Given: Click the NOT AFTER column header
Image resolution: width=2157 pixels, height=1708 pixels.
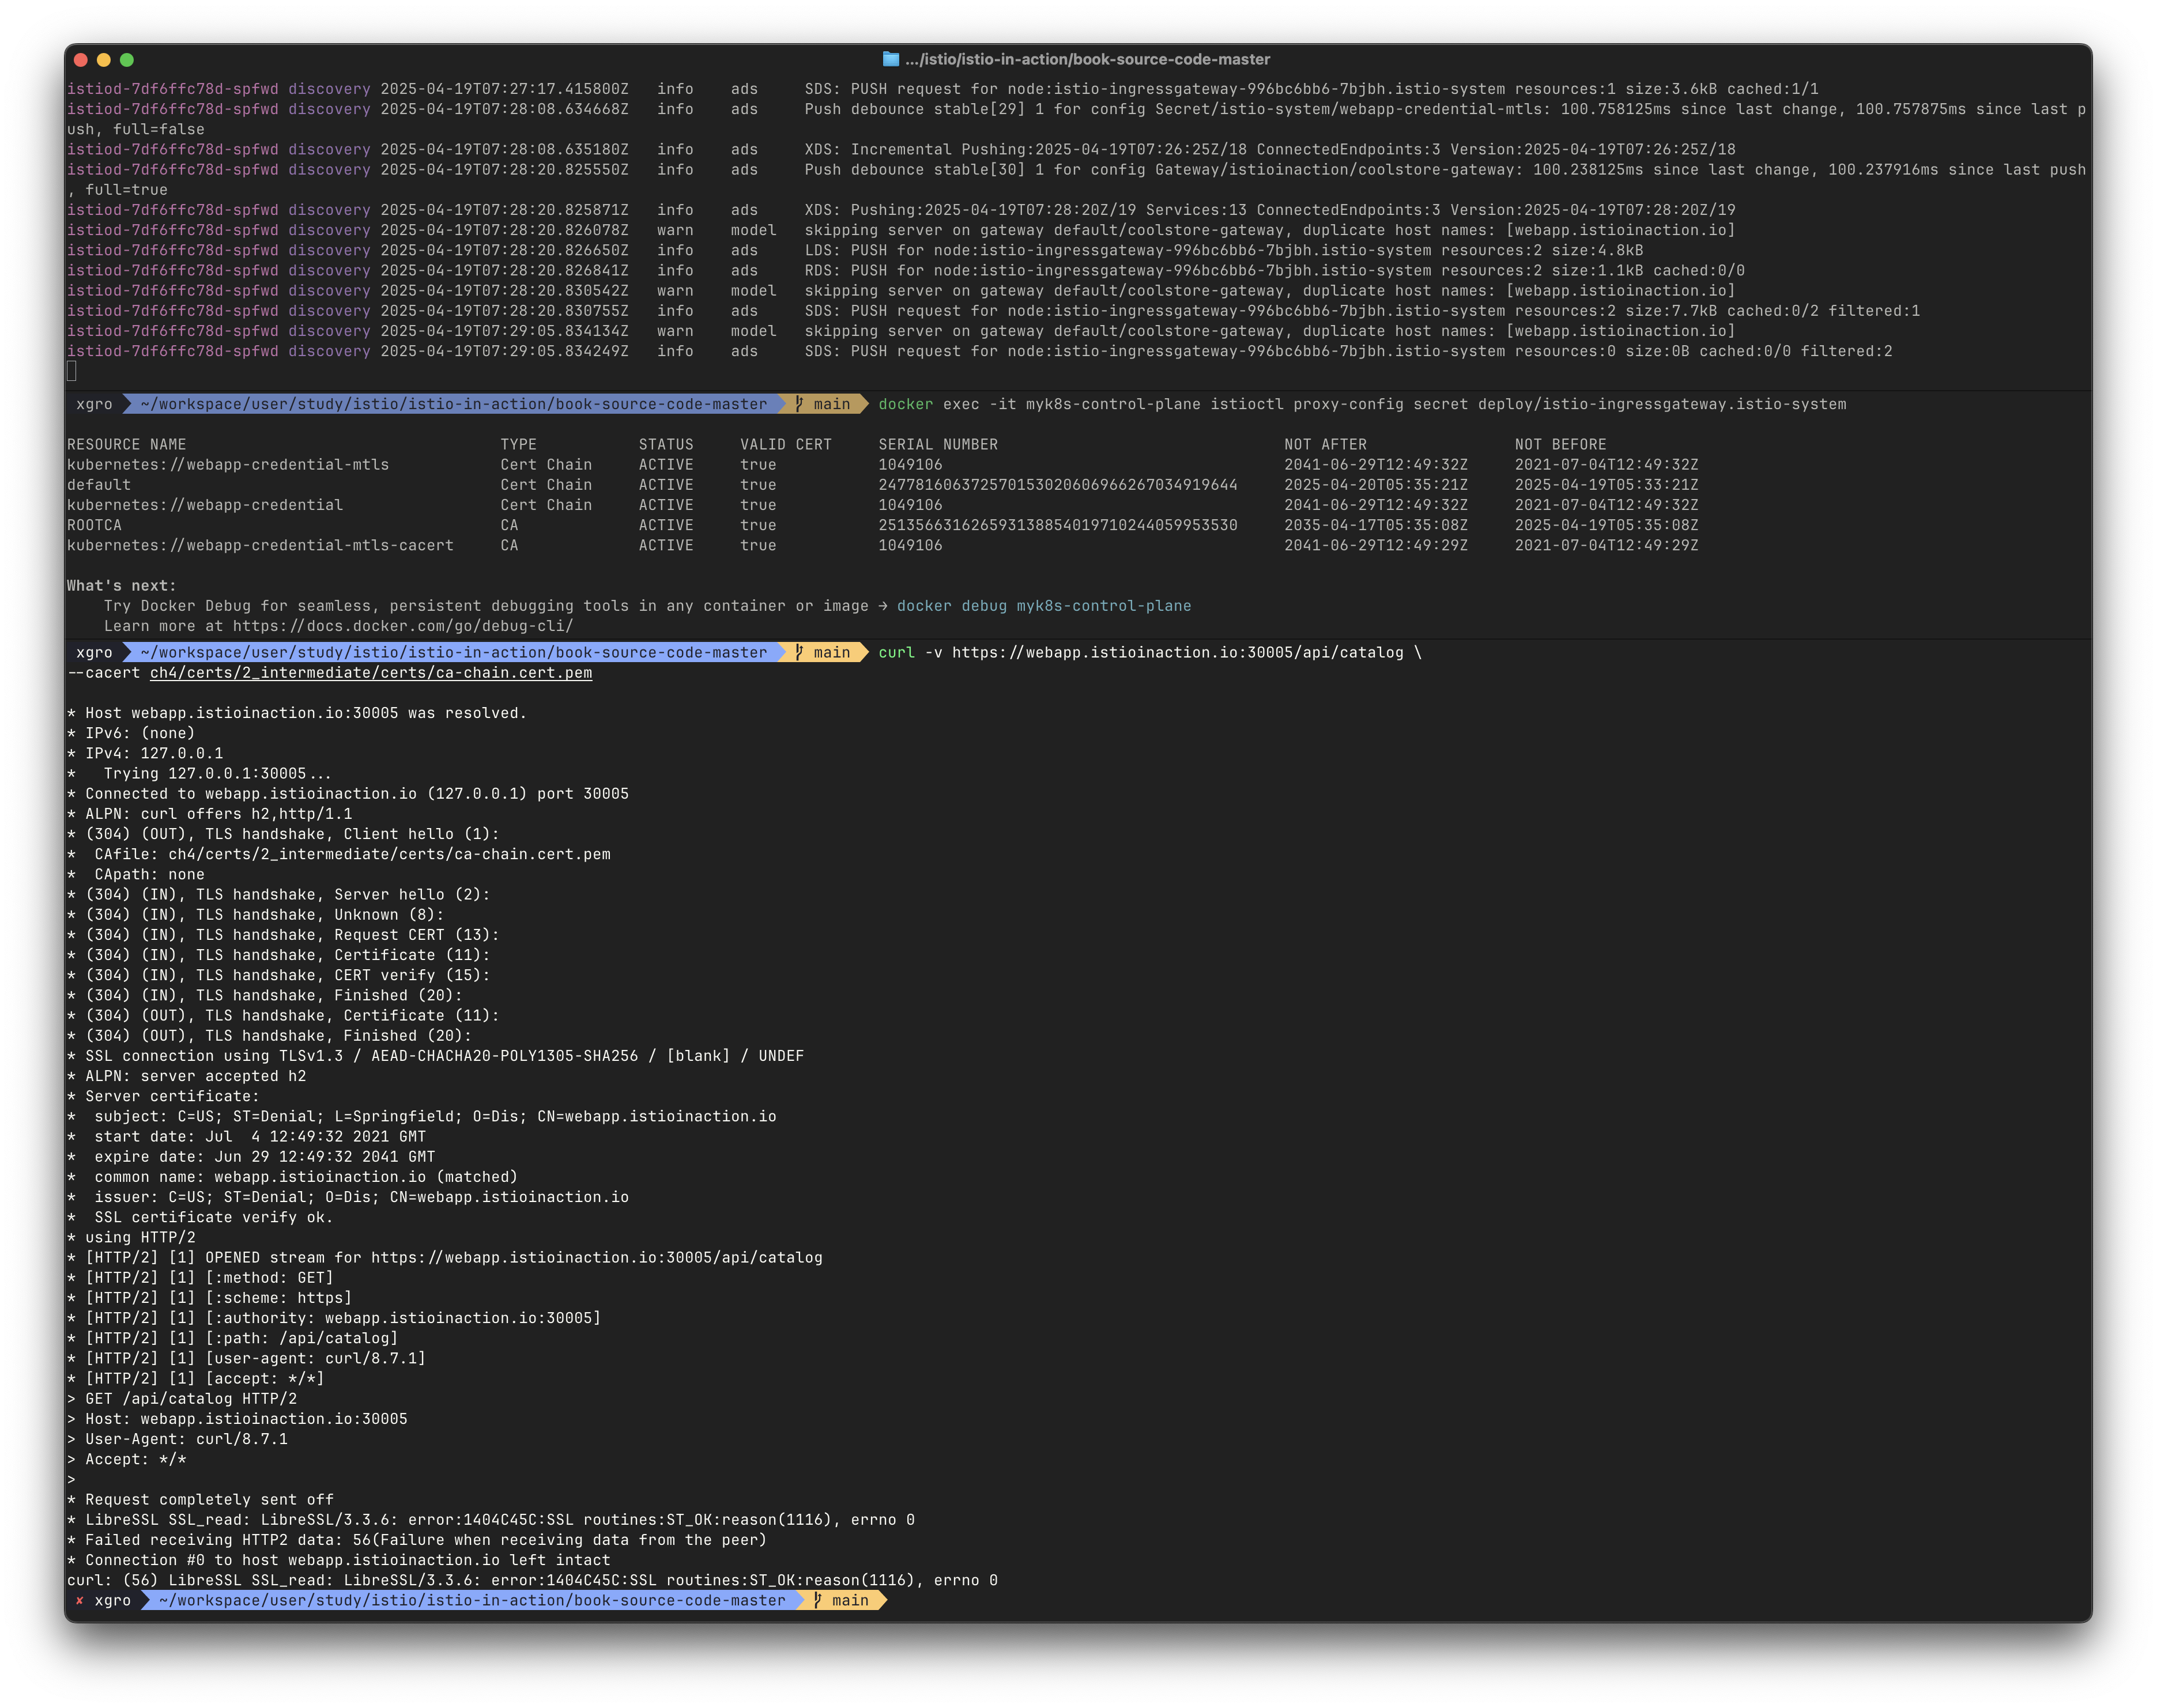Looking at the screenshot, I should [1325, 445].
